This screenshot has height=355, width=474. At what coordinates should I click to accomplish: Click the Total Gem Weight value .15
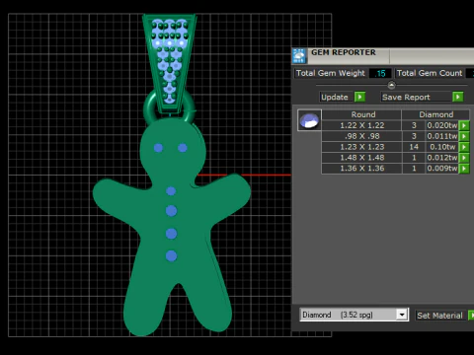tap(380, 73)
